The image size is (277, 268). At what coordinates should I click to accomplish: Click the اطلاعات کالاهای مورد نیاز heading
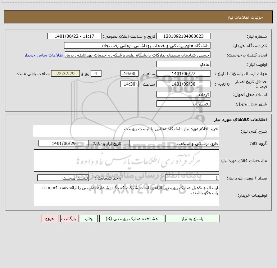[x=240, y=119]
